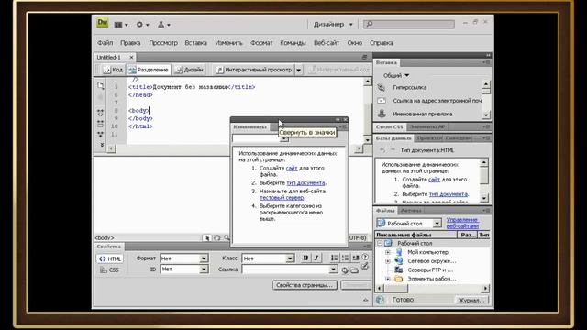Viewport: 587px width, 330px height.
Task: Open the Правка menu
Action: tap(130, 43)
